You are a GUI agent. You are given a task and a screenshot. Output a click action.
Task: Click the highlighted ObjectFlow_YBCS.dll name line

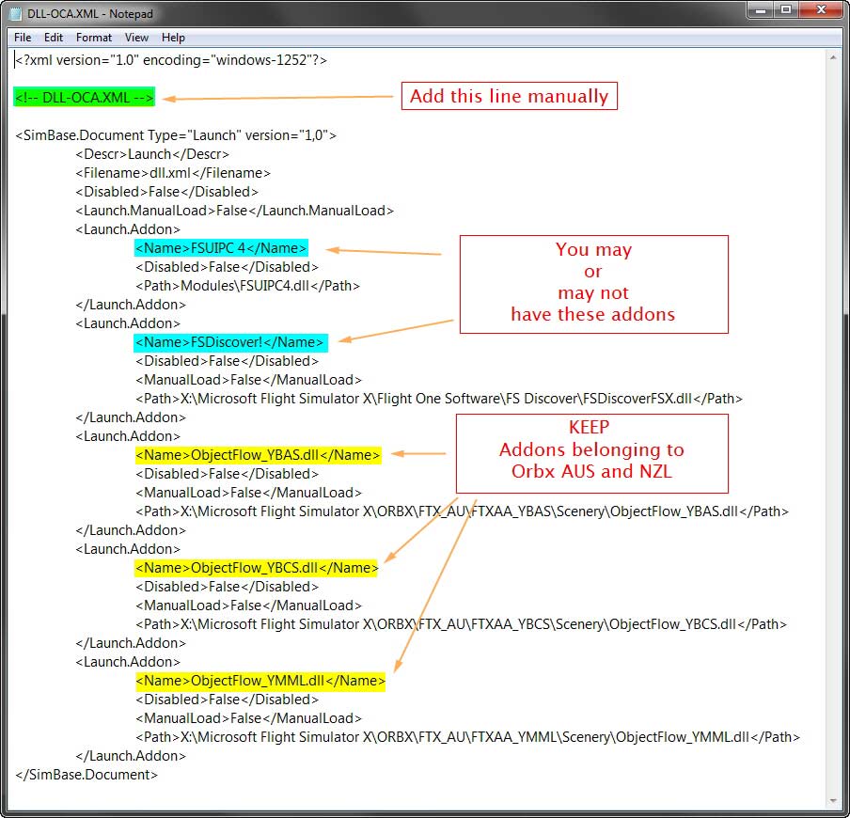click(x=257, y=568)
